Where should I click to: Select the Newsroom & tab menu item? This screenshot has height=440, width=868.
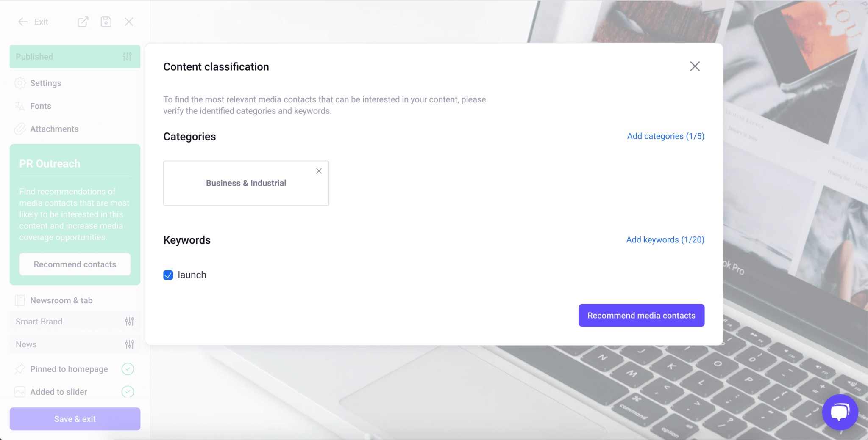tap(61, 300)
